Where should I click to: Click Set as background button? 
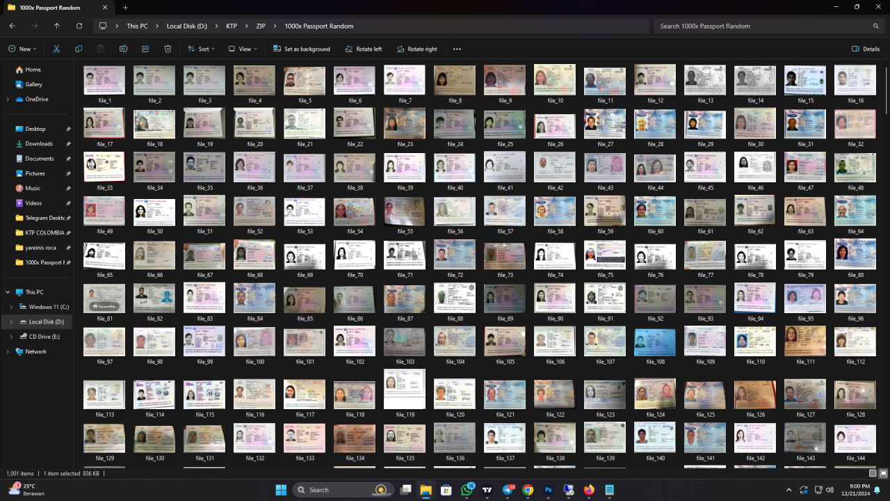point(301,49)
